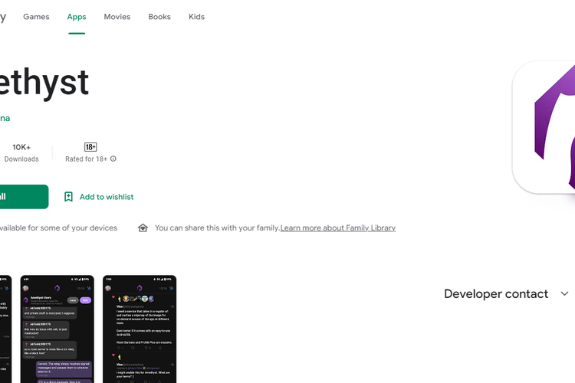Expand the Developer contact section
The width and height of the screenshot is (575, 383).
(x=564, y=293)
